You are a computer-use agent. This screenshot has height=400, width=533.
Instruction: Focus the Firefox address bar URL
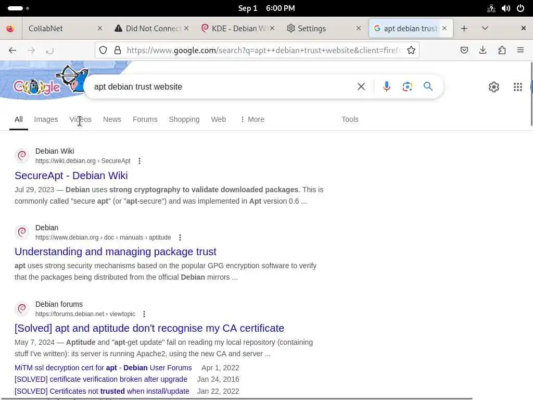[x=263, y=51]
